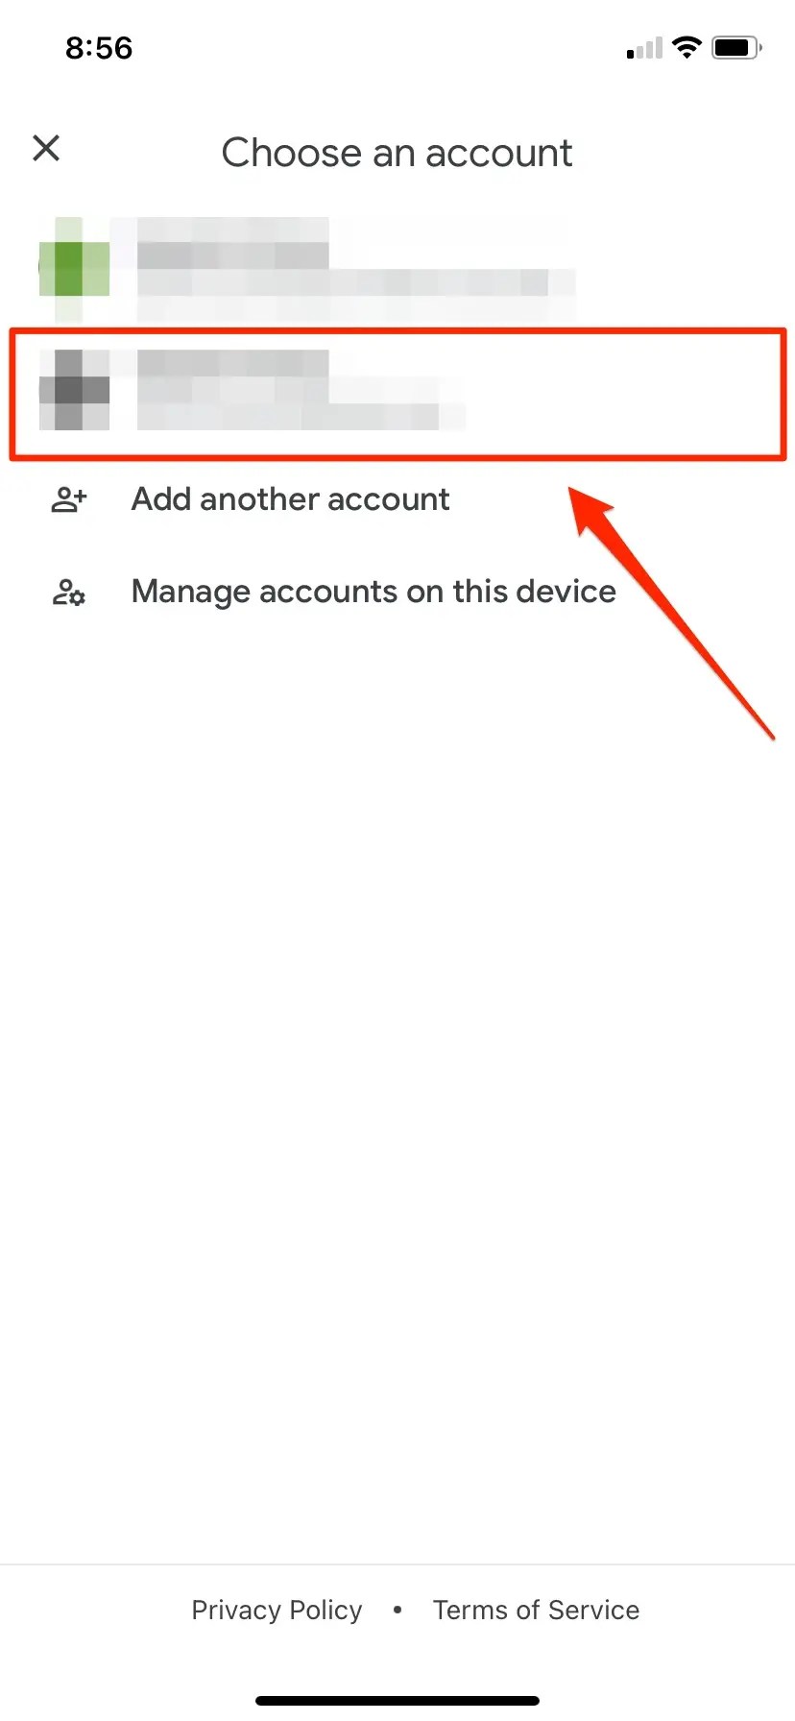The width and height of the screenshot is (795, 1721).
Task: Select the "Add another account" label
Action: [x=291, y=499]
